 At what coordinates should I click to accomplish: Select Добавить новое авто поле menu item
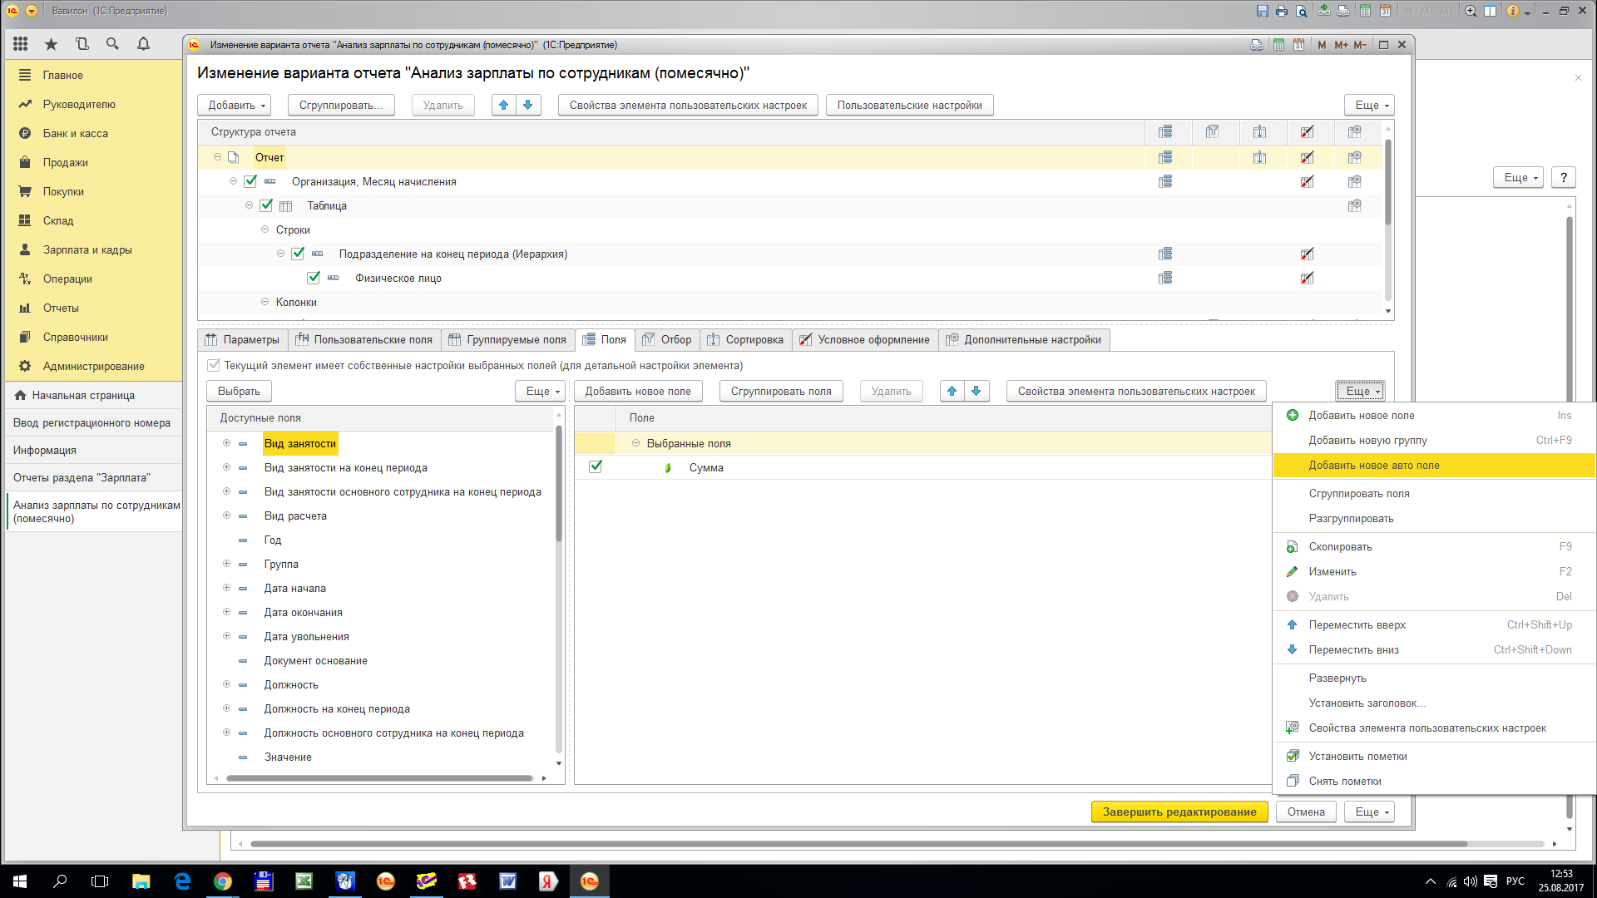pos(1373,466)
